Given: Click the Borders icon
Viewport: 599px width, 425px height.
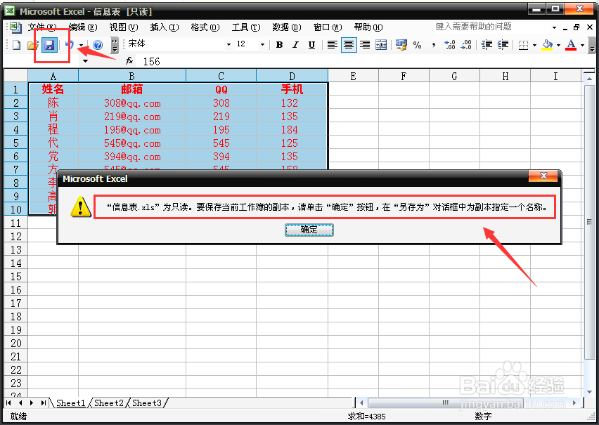Looking at the screenshot, I should pyautogui.click(x=523, y=45).
